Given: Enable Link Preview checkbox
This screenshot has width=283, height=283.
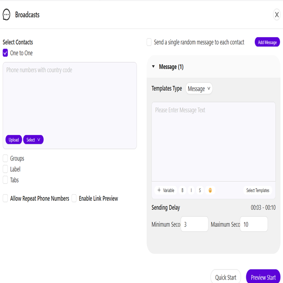Looking at the screenshot, I should 74,198.
